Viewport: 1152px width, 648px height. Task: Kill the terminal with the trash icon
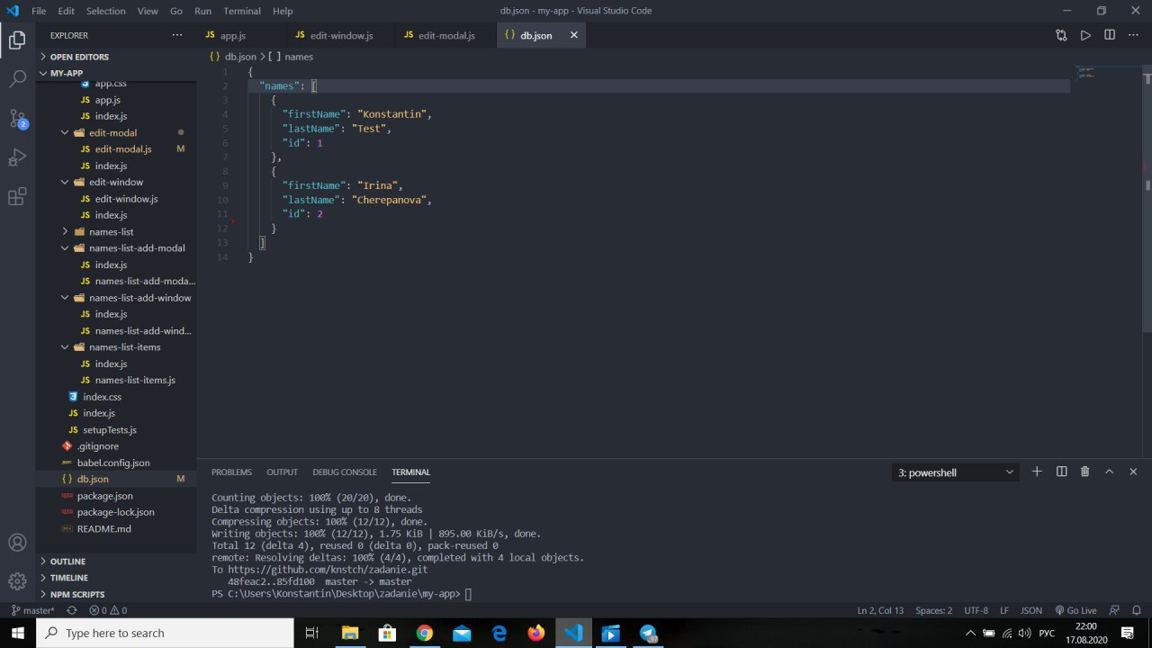point(1084,472)
